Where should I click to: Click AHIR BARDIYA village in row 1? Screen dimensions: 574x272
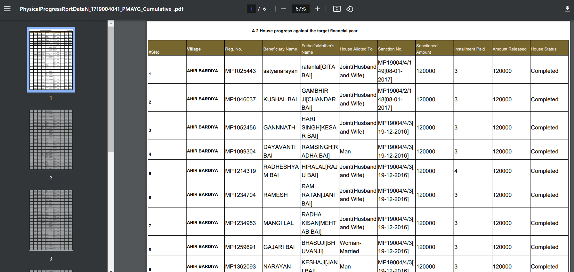tap(202, 71)
